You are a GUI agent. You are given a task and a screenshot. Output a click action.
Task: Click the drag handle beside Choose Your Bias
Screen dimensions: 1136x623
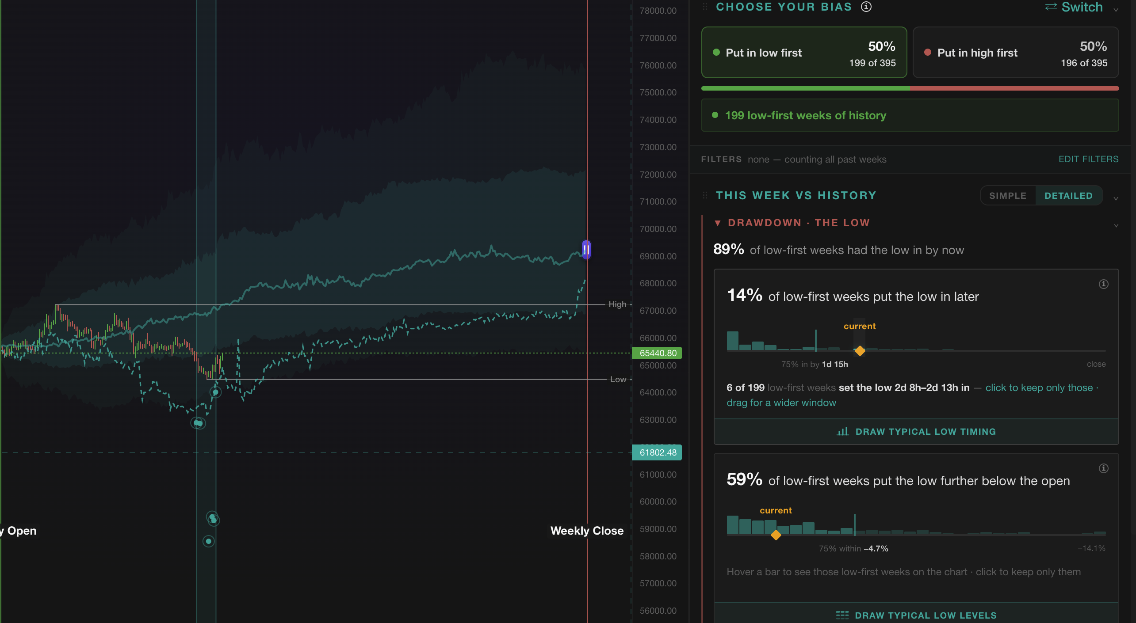point(705,7)
